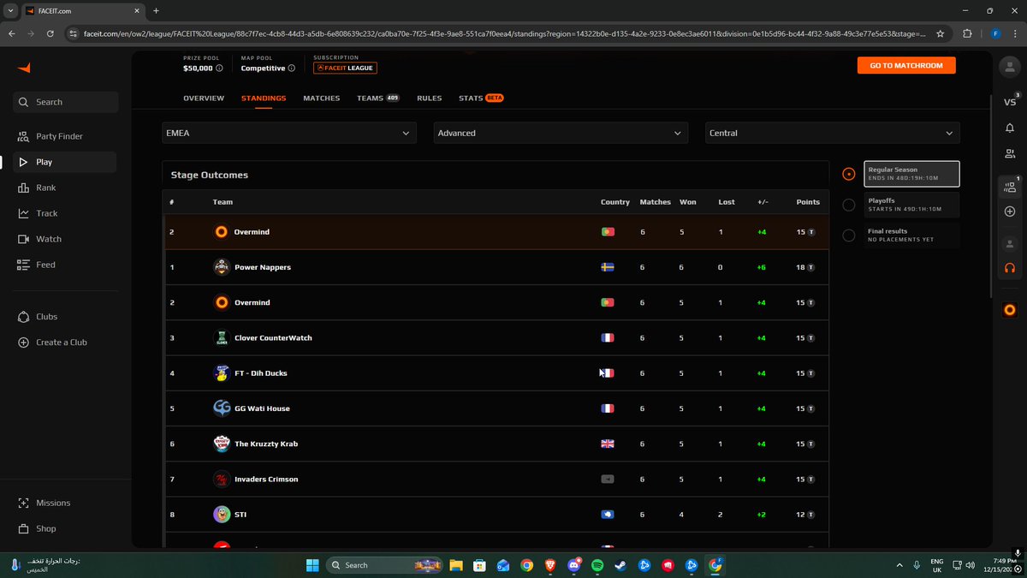Open Spotify from the taskbar
Image resolution: width=1027 pixels, height=578 pixels.
point(597,565)
